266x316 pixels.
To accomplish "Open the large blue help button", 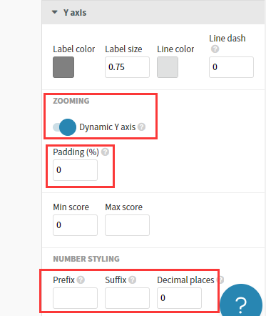I will 241,302.
